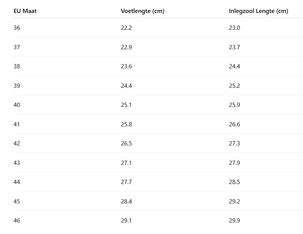Click insole length value 27.9

235,163
